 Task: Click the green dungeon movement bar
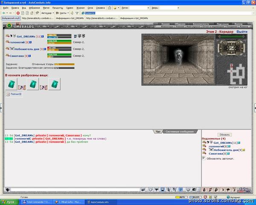tap(232, 37)
